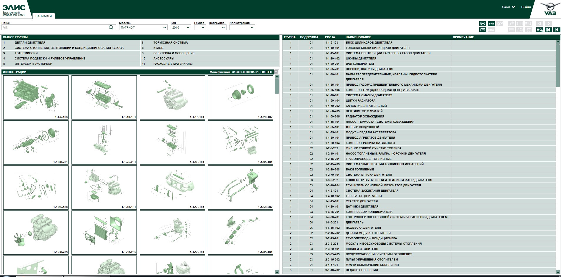
Task: Click the card view icon
Action: click(x=520, y=24)
